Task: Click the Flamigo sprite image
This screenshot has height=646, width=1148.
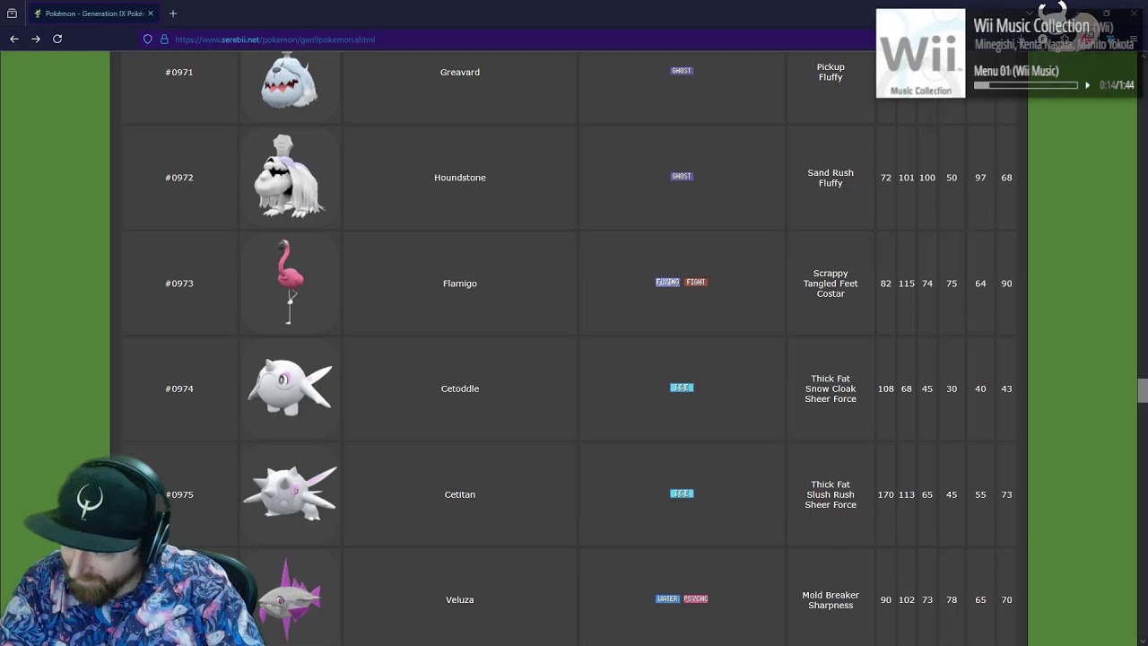Action: 288,282
